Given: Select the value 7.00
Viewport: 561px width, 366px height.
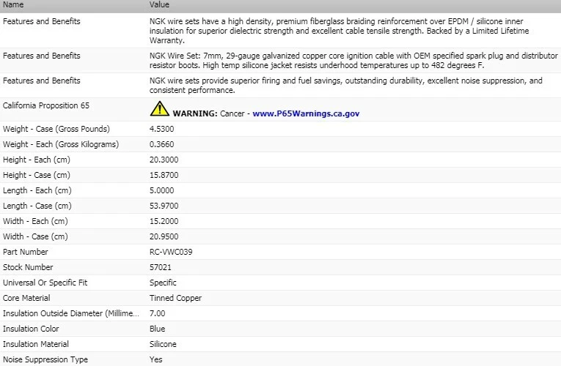Looking at the screenshot, I should [158, 313].
